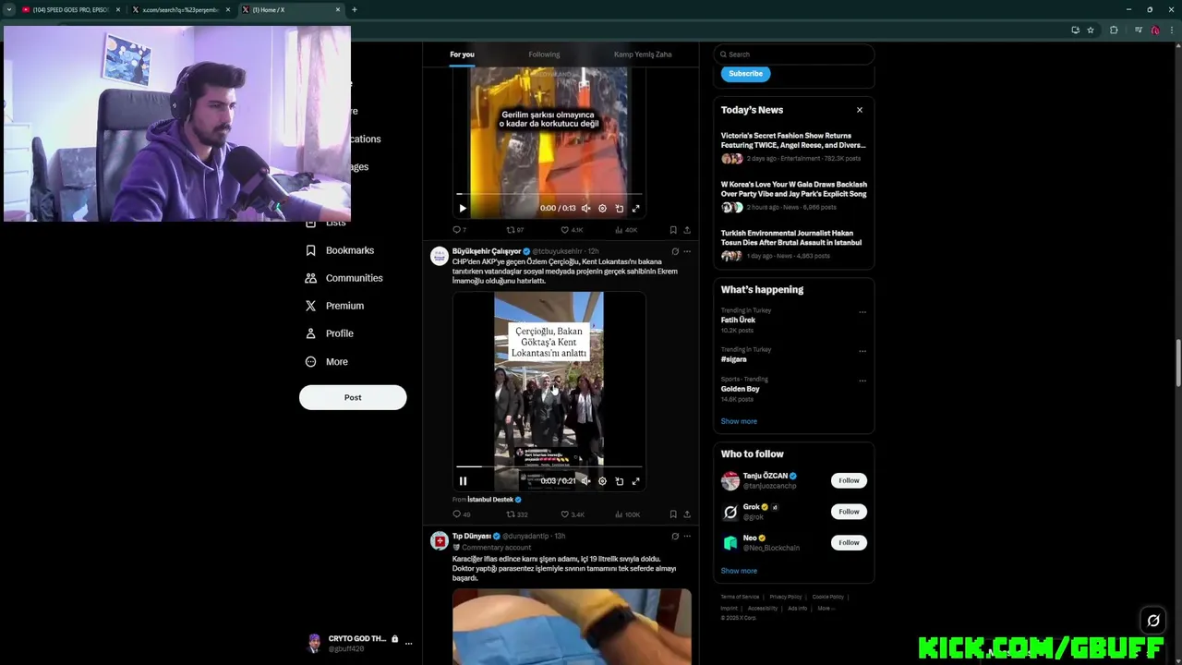This screenshot has width=1182, height=665.
Task: Like the post with 4.1K likes
Action: [572, 229]
